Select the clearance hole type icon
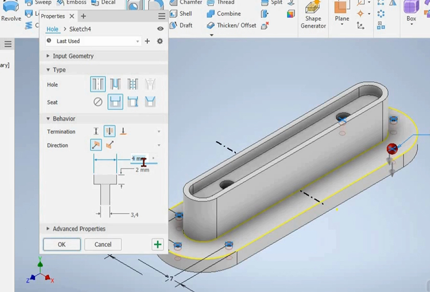Screen dimensions: 430x292 point(115,85)
